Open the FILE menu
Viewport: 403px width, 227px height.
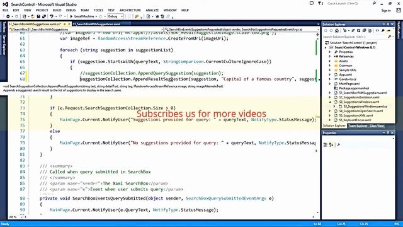tap(6, 10)
